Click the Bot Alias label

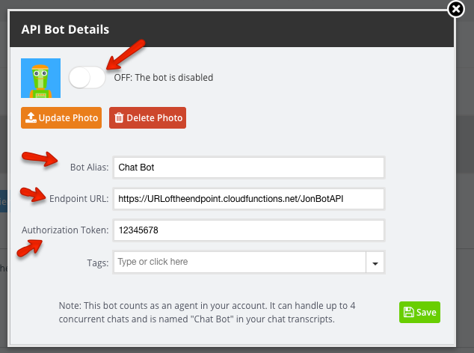[x=89, y=168]
